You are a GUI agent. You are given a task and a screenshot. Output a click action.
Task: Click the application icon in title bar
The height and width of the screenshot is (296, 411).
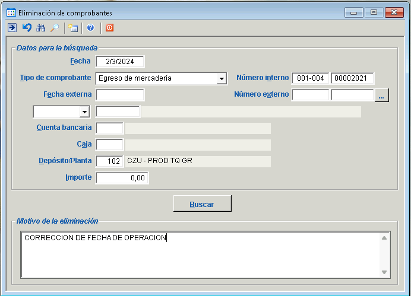click(x=11, y=12)
